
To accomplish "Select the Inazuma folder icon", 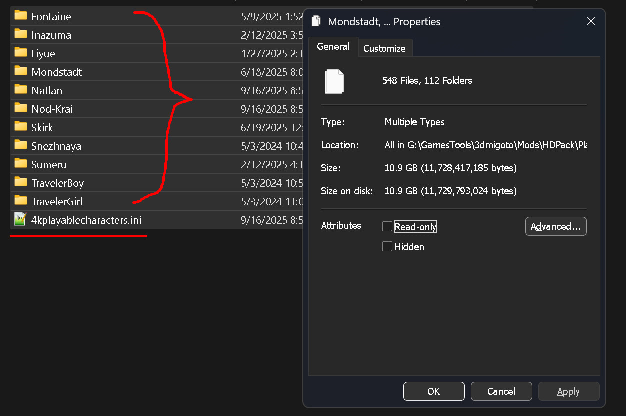I will coord(20,34).
